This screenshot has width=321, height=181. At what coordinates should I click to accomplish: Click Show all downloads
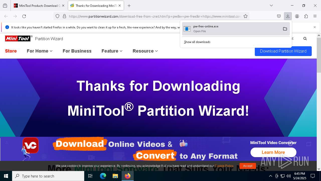point(197,42)
